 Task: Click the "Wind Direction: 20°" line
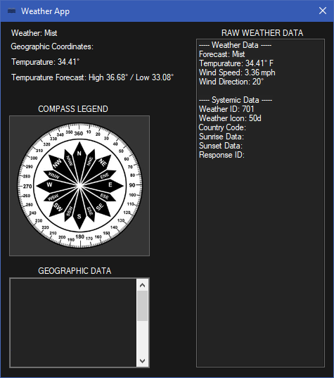[x=231, y=82]
